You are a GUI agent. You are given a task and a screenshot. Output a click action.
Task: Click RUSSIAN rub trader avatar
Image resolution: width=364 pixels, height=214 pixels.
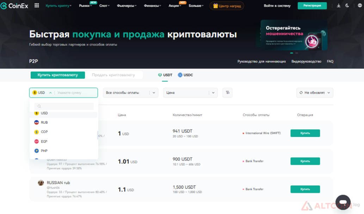tap(41, 183)
